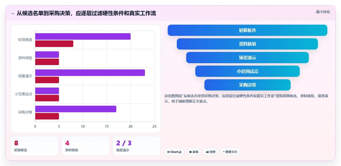This screenshot has height=166, width=341.
Task: Click the purple bar for 小范围试点
Action: pos(47,91)
